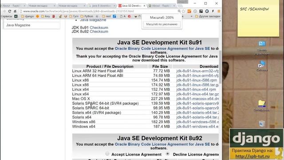This screenshot has height=160, width=284.
Task: Click the 'Java SE Development Kit 8u92' heading
Action: tap(160, 138)
